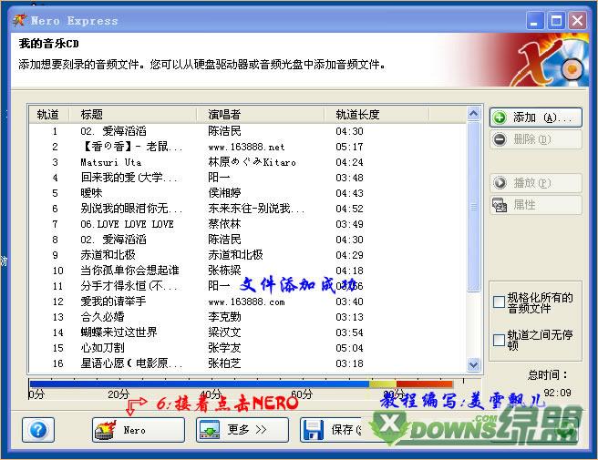Select track 9 赤道和北极 title
Image resolution: width=598 pixels, height=460 pixels.
(x=108, y=255)
